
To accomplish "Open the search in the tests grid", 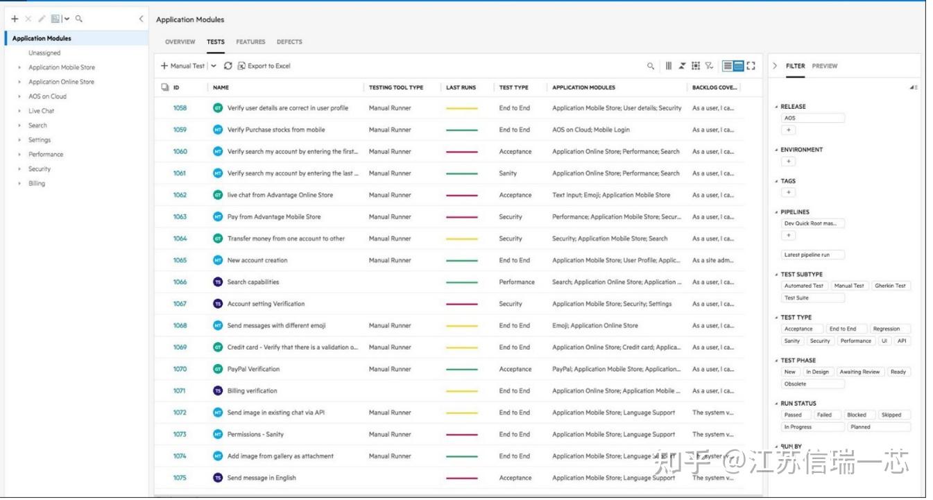I will tap(651, 66).
